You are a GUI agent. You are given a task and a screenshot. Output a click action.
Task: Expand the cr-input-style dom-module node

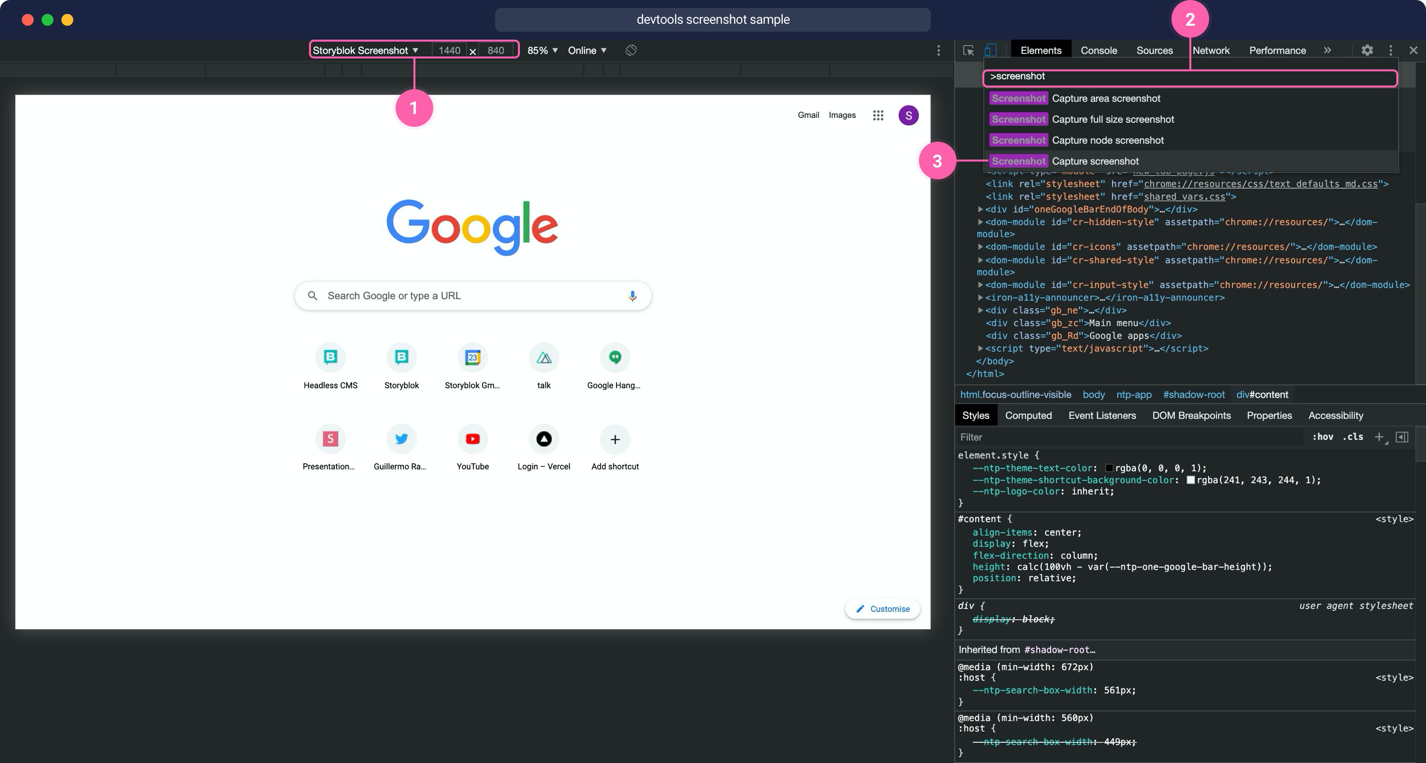click(980, 285)
